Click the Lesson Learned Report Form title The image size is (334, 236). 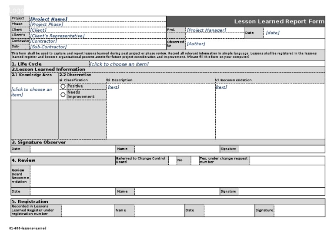279,21
